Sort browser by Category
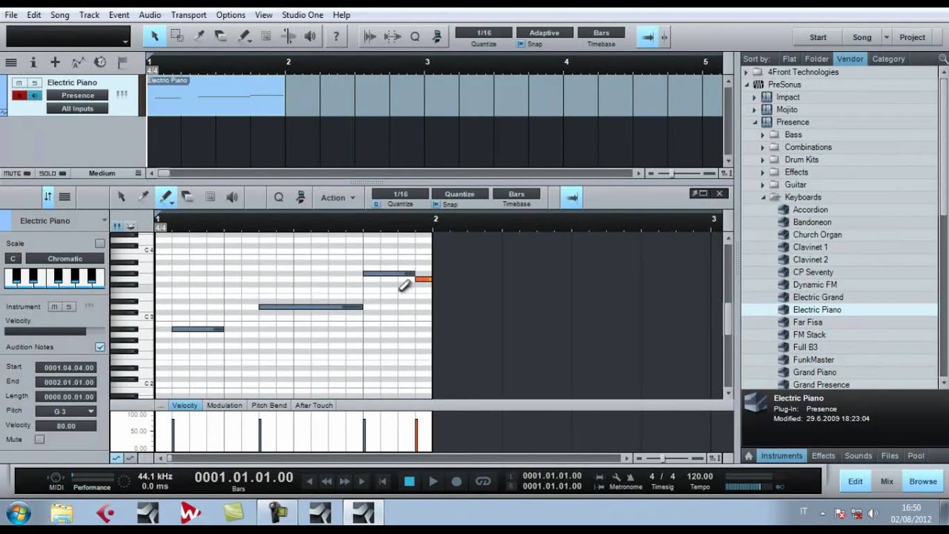The height and width of the screenshot is (534, 949). (888, 59)
